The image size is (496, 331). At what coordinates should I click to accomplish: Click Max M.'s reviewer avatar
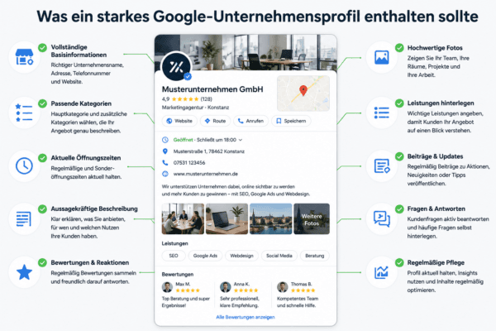click(x=167, y=287)
